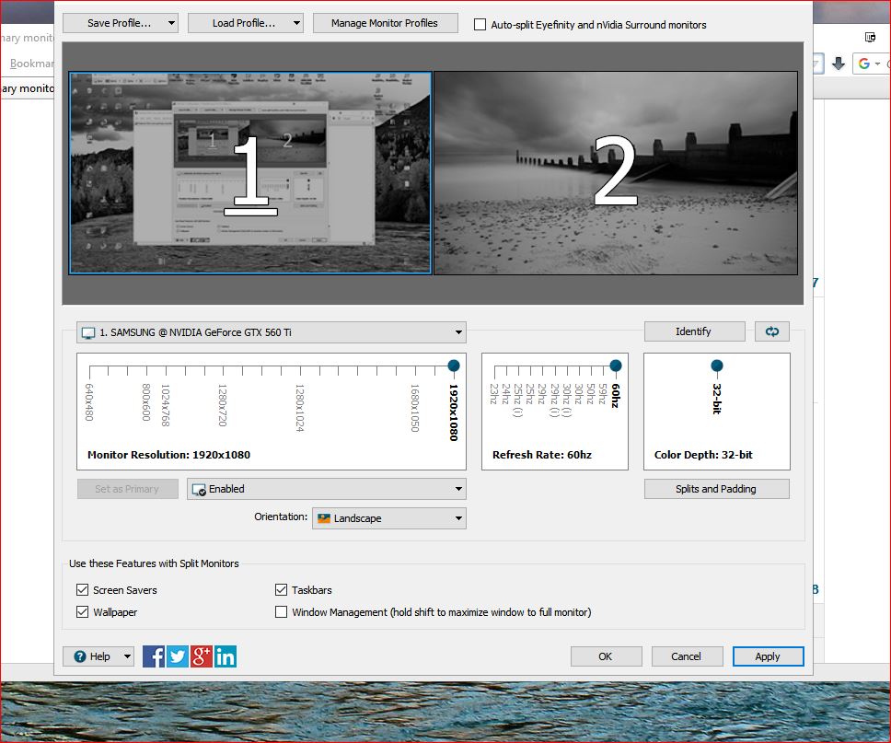Viewport: 891px width, 743px height.
Task: Open the Load Profile menu button
Action: 245,23
